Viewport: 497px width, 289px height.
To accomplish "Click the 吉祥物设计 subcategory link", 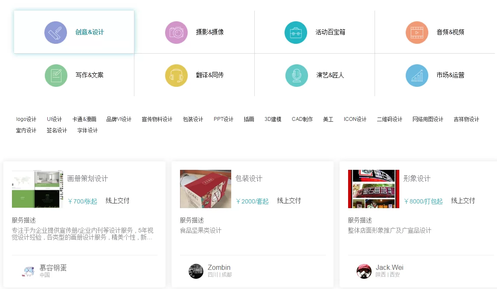I will 466,119.
